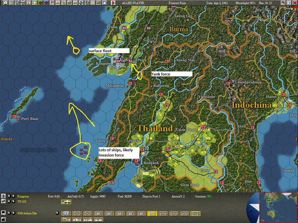This screenshot has height=223, width=298.
Task: Click the globe icon in top toolbar
Action: [x=81, y=3]
